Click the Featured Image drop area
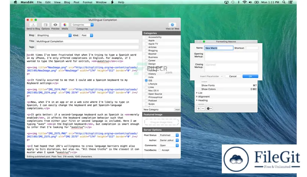The image size is (307, 177). point(162,122)
